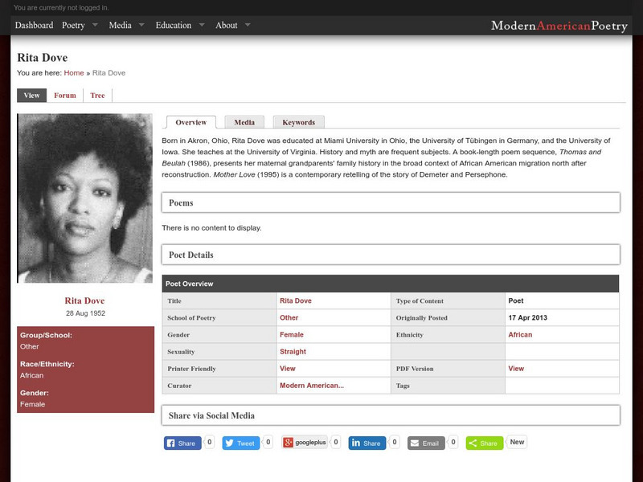This screenshot has height=482, width=643.
Task: Click the LinkedIn Share button
Action: 366,443
